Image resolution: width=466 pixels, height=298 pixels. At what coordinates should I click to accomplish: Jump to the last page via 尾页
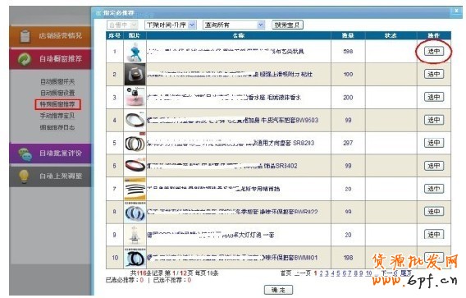pos(405,273)
